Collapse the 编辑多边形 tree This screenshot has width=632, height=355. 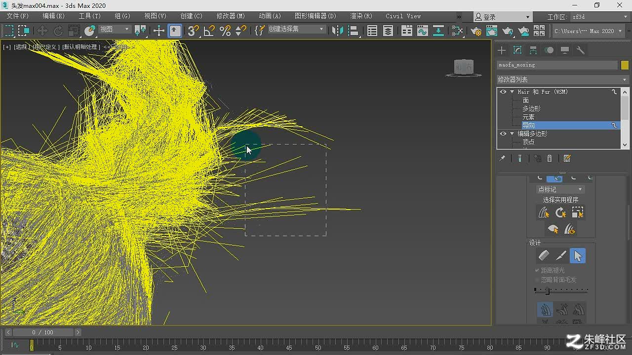coord(512,134)
